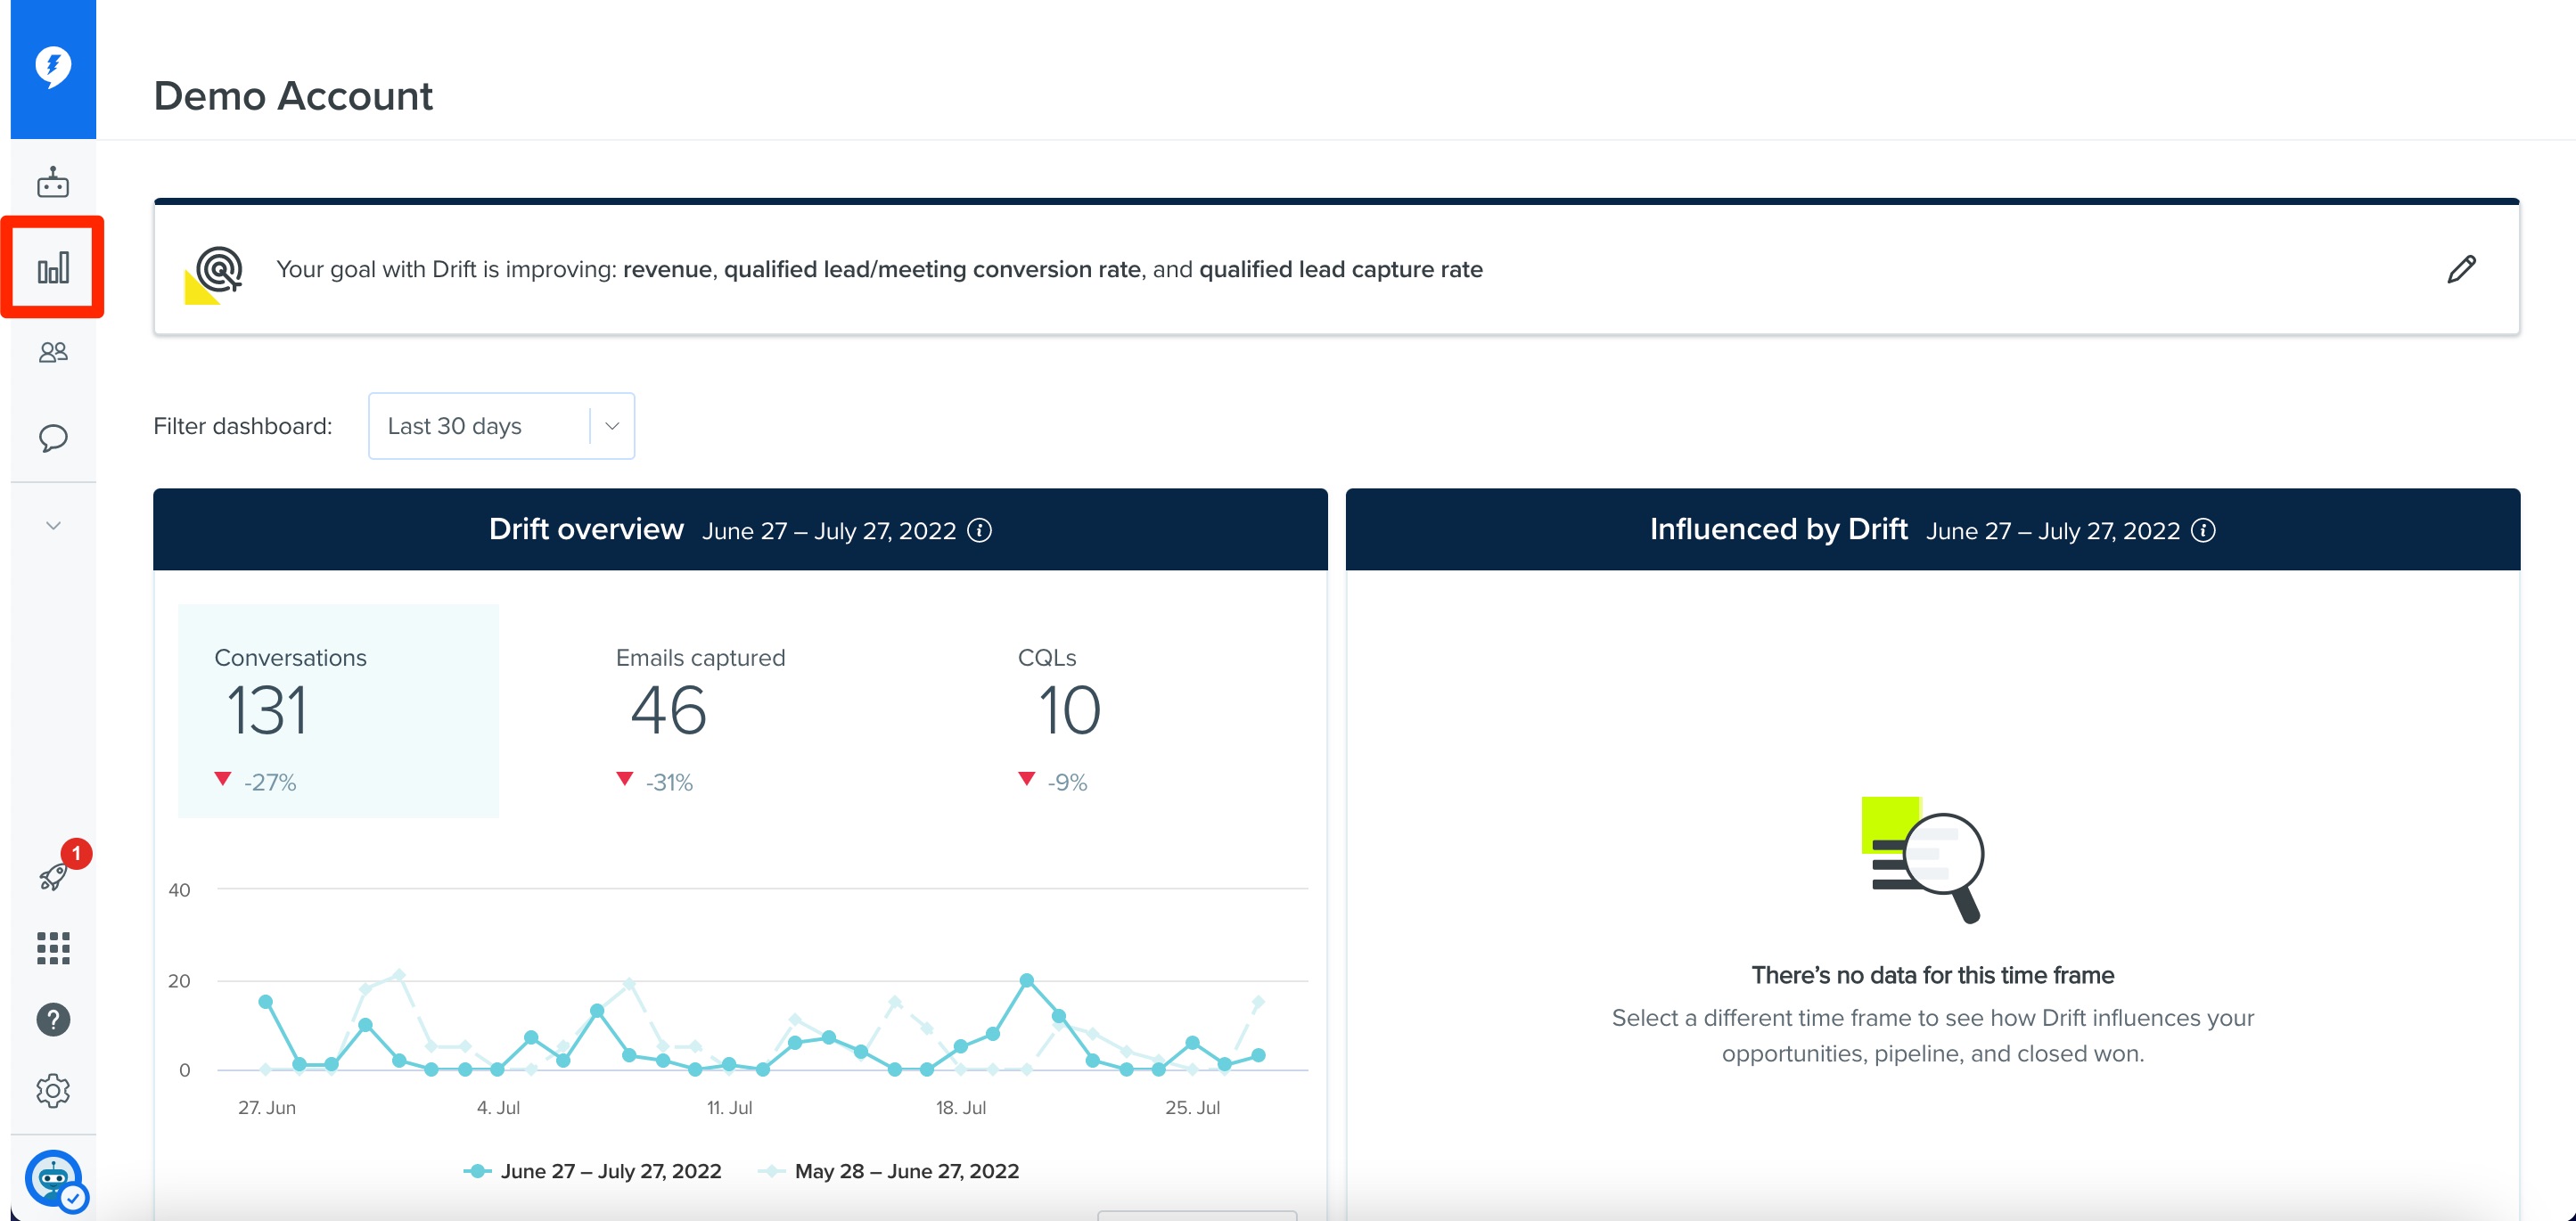Click info icon beside Drift overview dates
The height and width of the screenshot is (1221, 2576).
click(980, 531)
